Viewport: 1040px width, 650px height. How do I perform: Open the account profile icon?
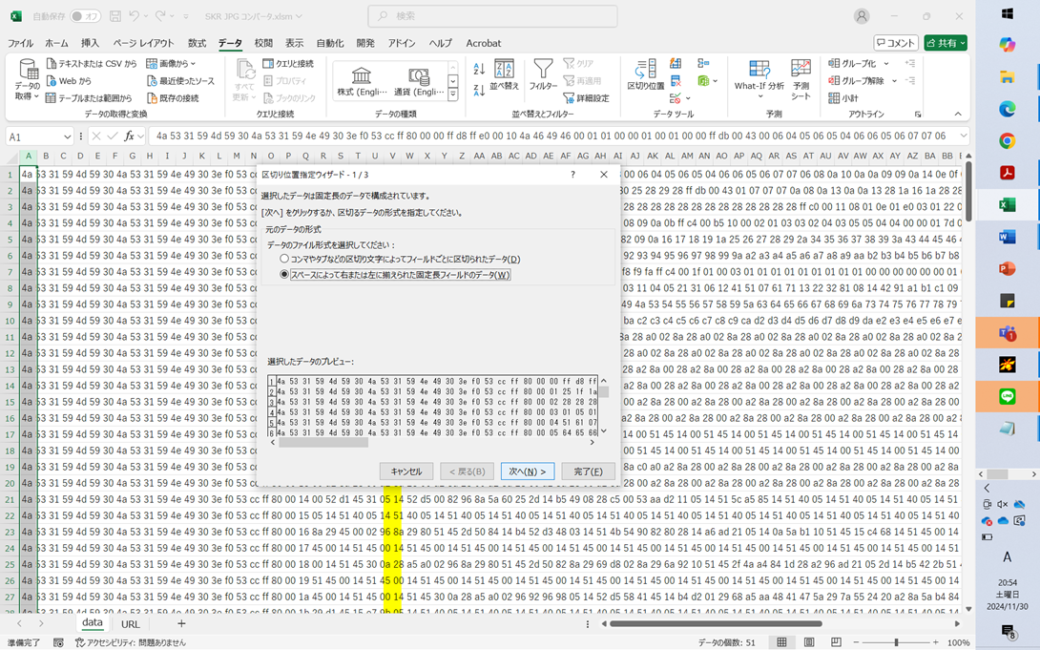(x=862, y=16)
